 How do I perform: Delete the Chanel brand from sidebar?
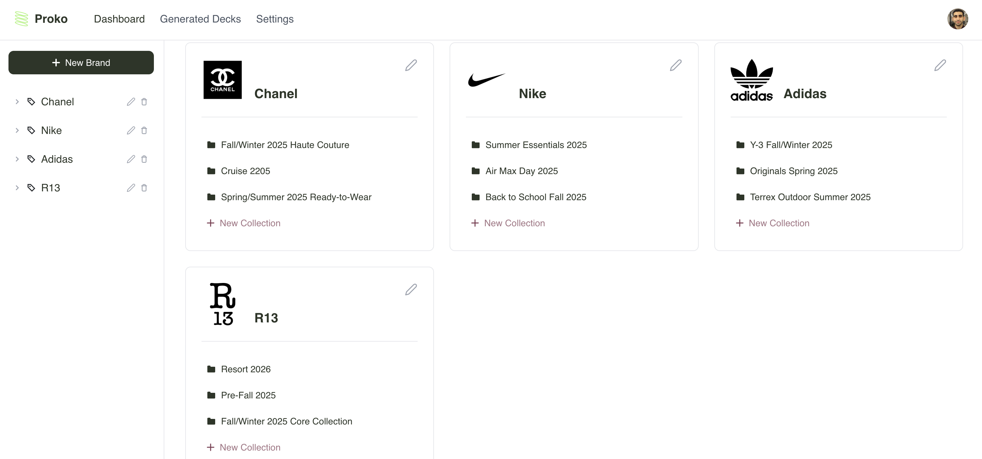tap(144, 101)
